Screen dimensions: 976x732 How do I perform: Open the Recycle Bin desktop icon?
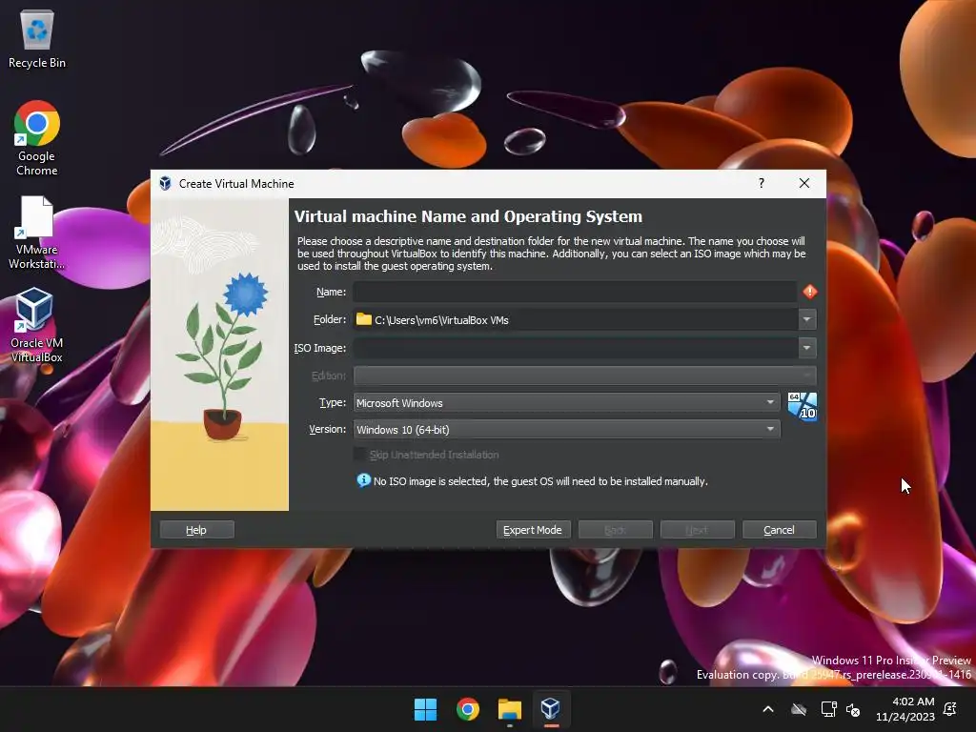(x=37, y=38)
